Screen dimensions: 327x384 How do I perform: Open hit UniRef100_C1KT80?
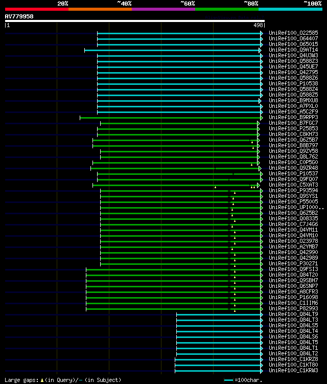[293, 365]
